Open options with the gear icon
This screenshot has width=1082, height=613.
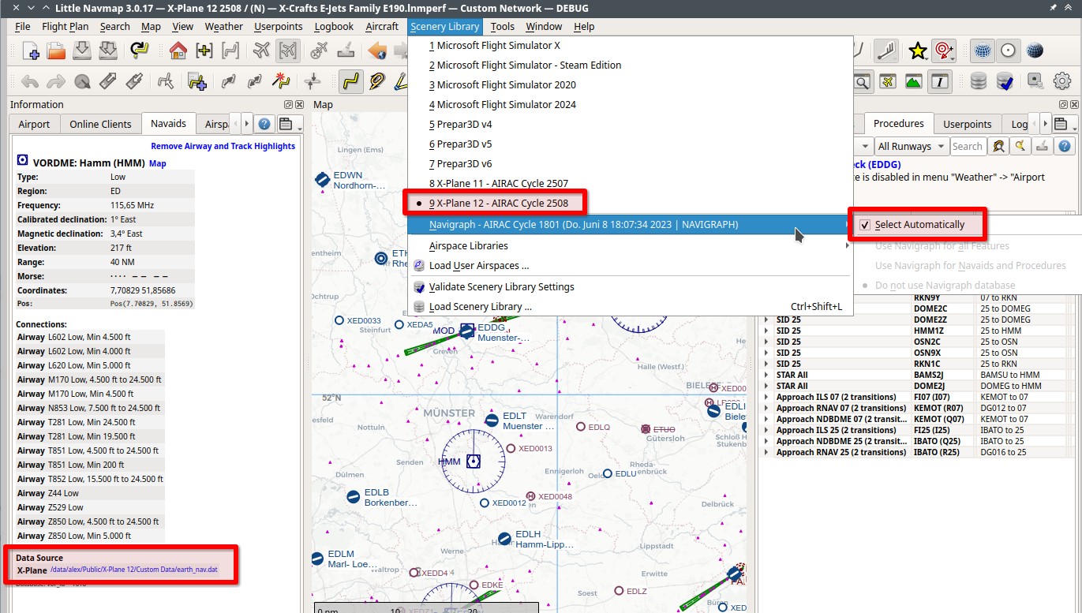1062,81
